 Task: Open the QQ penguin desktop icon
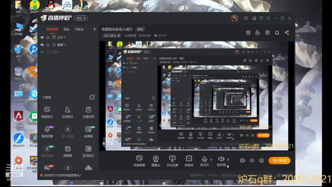pyautogui.click(x=51, y=5)
